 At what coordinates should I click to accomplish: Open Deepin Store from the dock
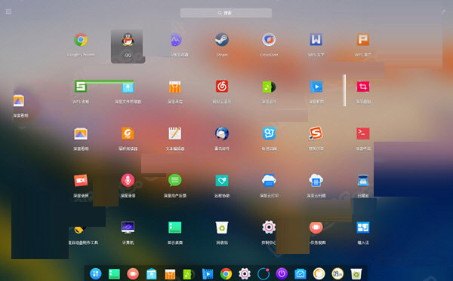pos(170,273)
